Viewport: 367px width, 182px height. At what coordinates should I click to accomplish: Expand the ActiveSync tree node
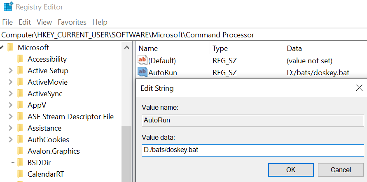[11, 94]
